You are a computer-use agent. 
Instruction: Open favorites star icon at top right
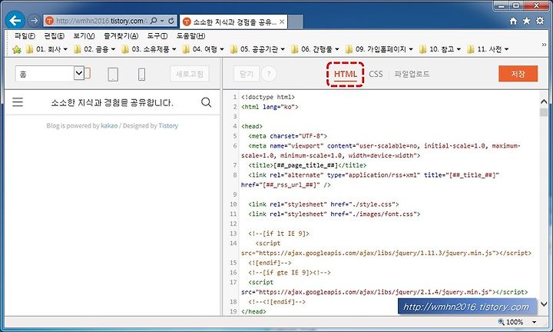527,21
